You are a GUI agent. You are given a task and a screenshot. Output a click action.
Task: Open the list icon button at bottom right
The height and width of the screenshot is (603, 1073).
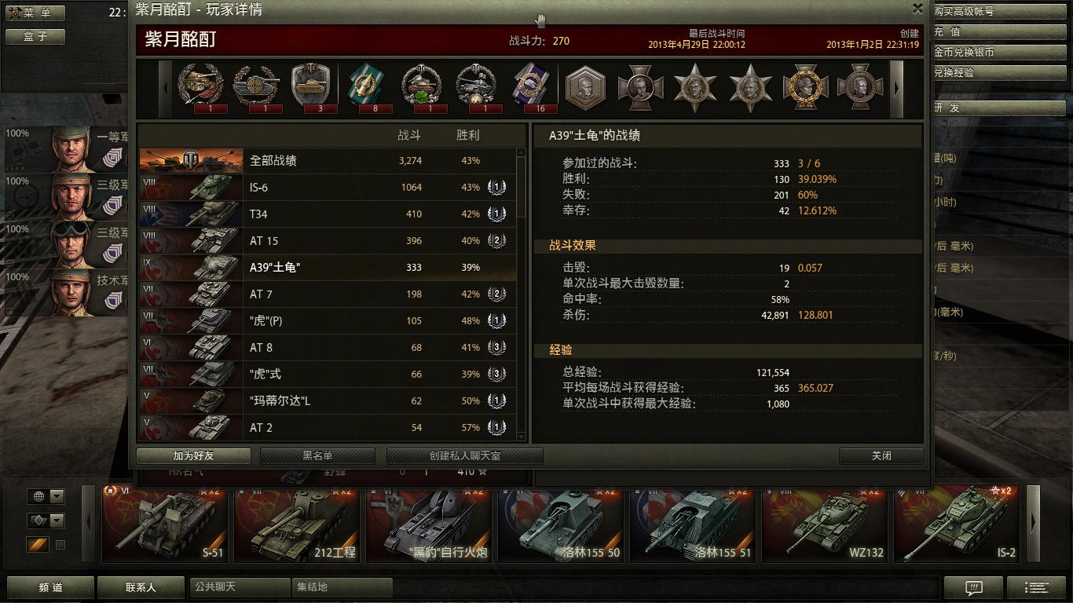1036,587
